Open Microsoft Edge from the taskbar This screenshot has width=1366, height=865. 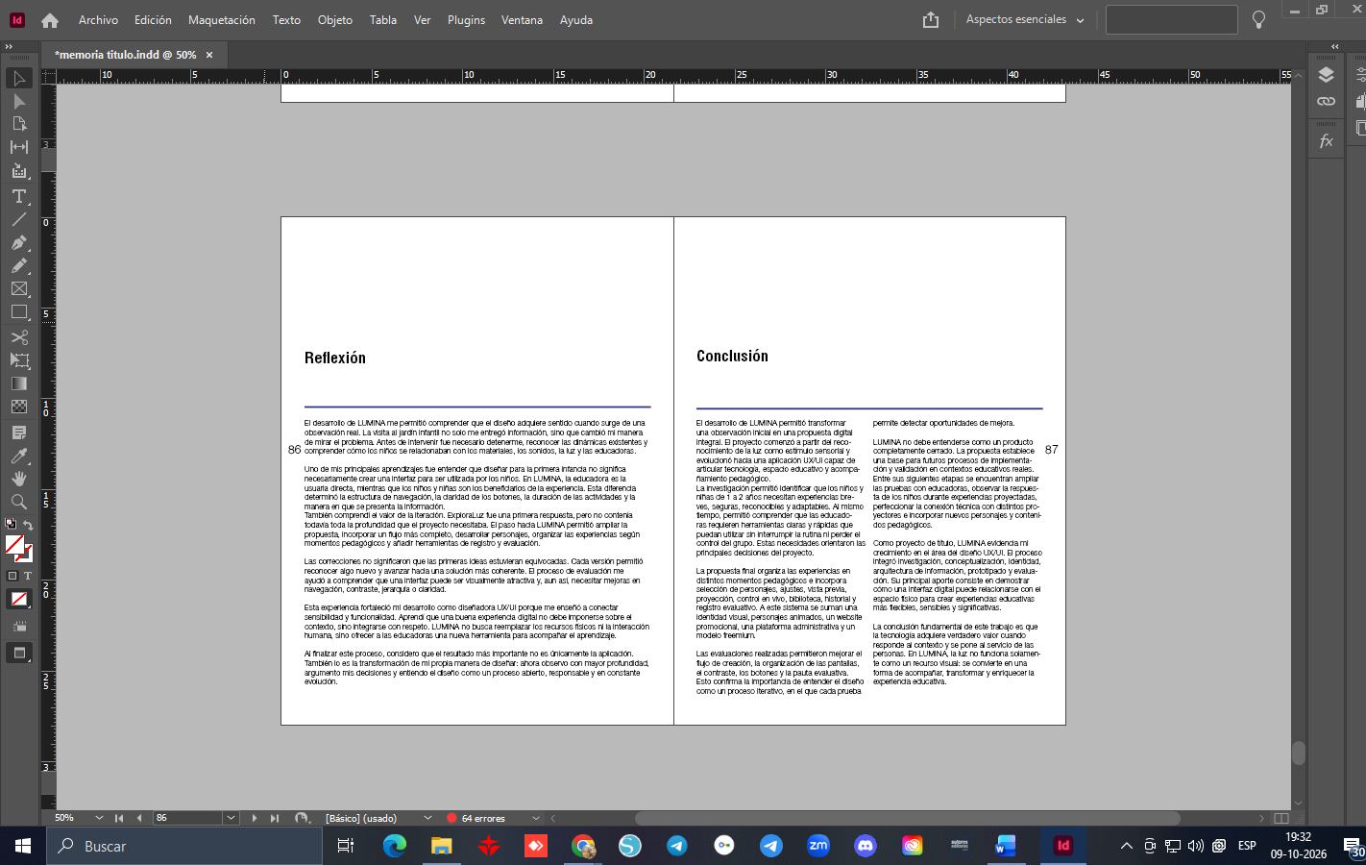pyautogui.click(x=395, y=846)
